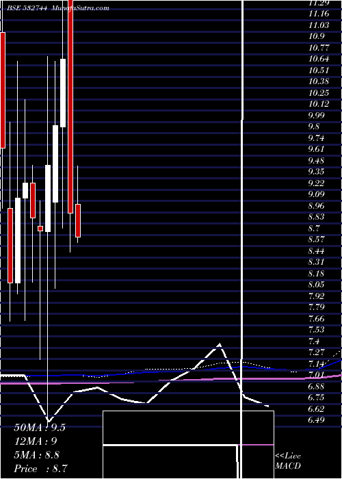Select the 7.92 axis value

[317, 296]
